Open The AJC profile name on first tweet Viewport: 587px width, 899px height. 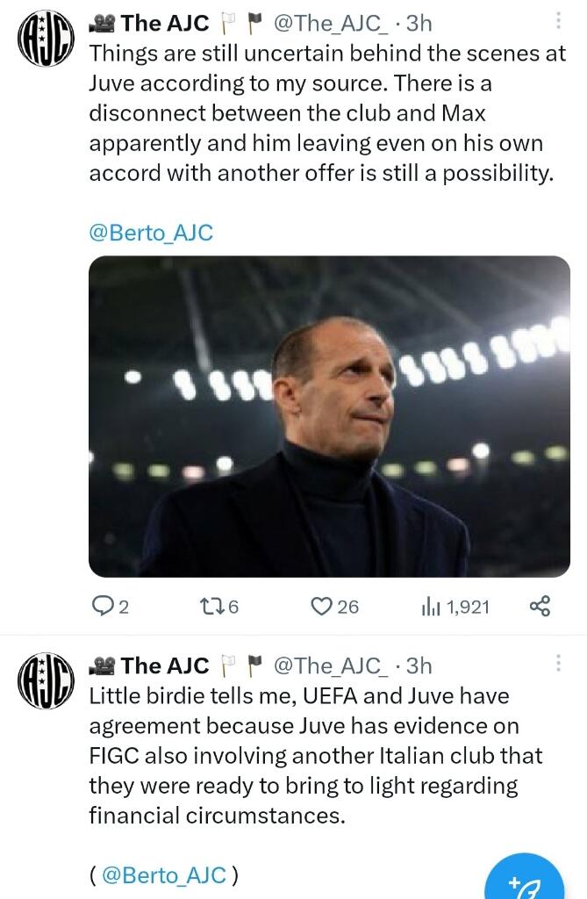(165, 24)
